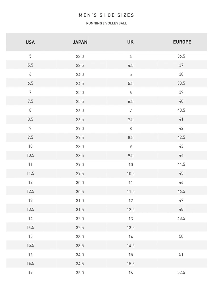
Task: Select USA size 5 cell
Action: [x=30, y=56]
